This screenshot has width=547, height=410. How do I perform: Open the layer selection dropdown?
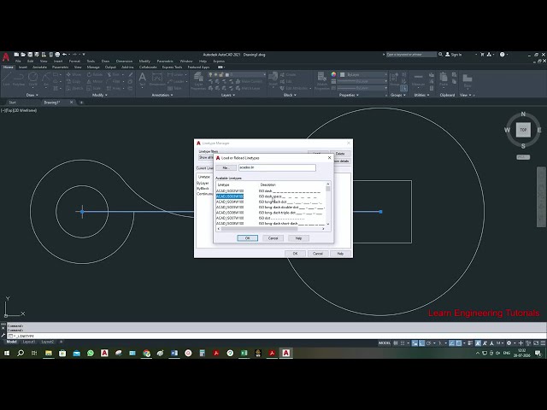click(238, 74)
